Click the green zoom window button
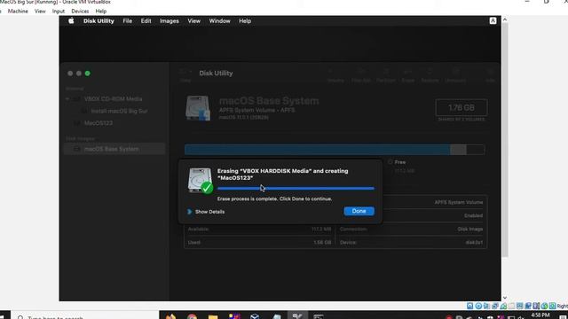This screenshot has width=568, height=319. click(x=87, y=74)
